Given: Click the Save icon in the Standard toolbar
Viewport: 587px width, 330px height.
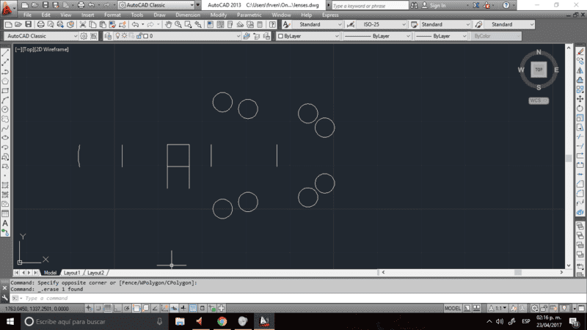Looking at the screenshot, I should [28, 25].
